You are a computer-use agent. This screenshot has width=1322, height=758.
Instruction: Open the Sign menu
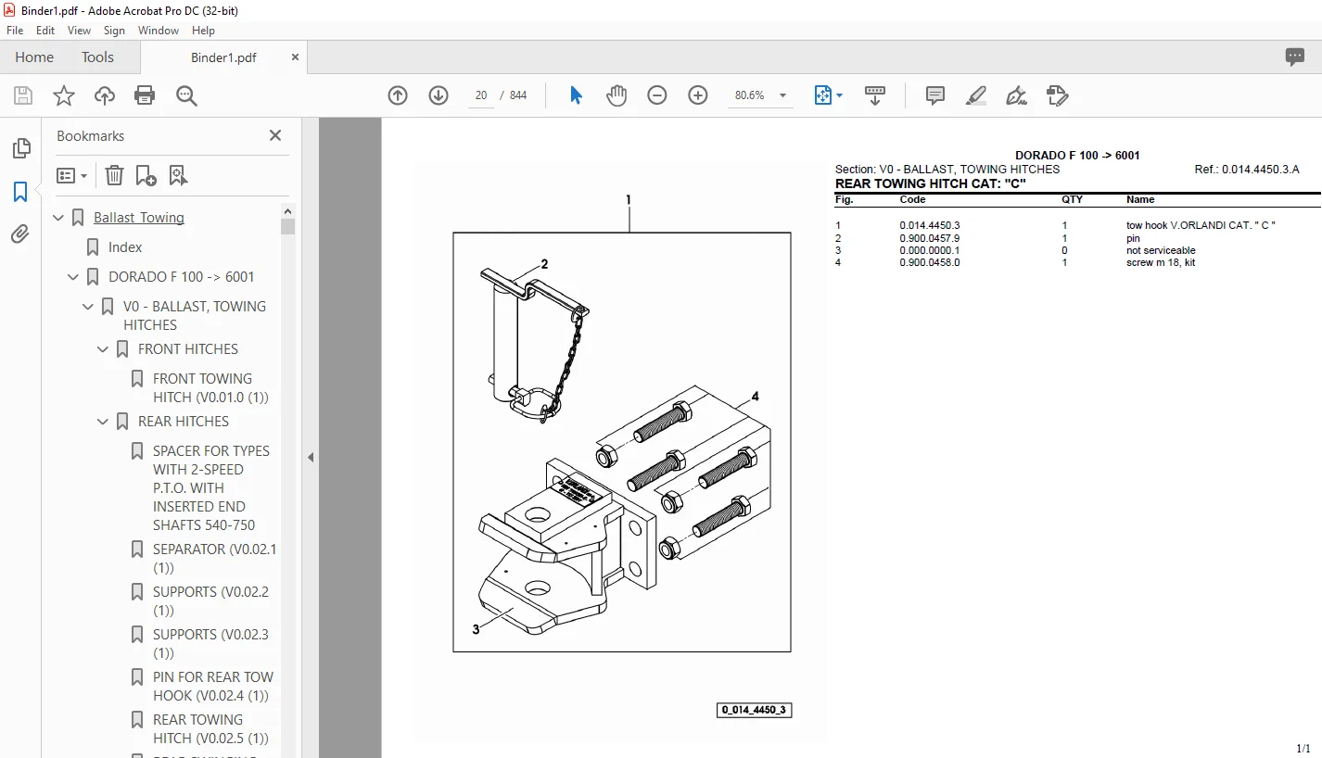[x=114, y=31]
